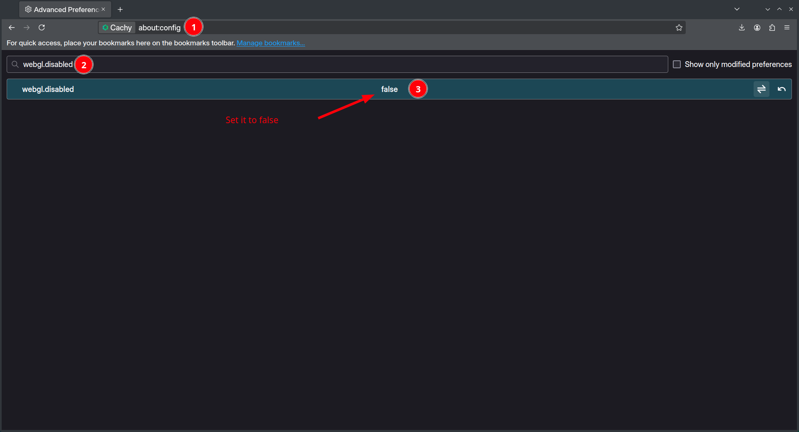Reload the current page

click(x=42, y=27)
